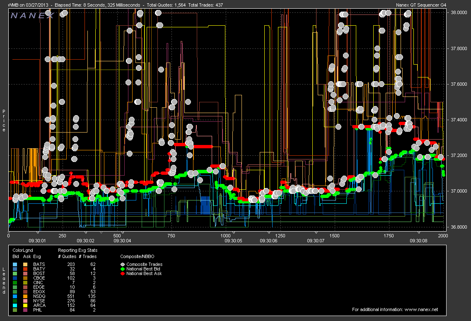
Task: Click the 09:30:07 time label
Action: click(x=316, y=241)
